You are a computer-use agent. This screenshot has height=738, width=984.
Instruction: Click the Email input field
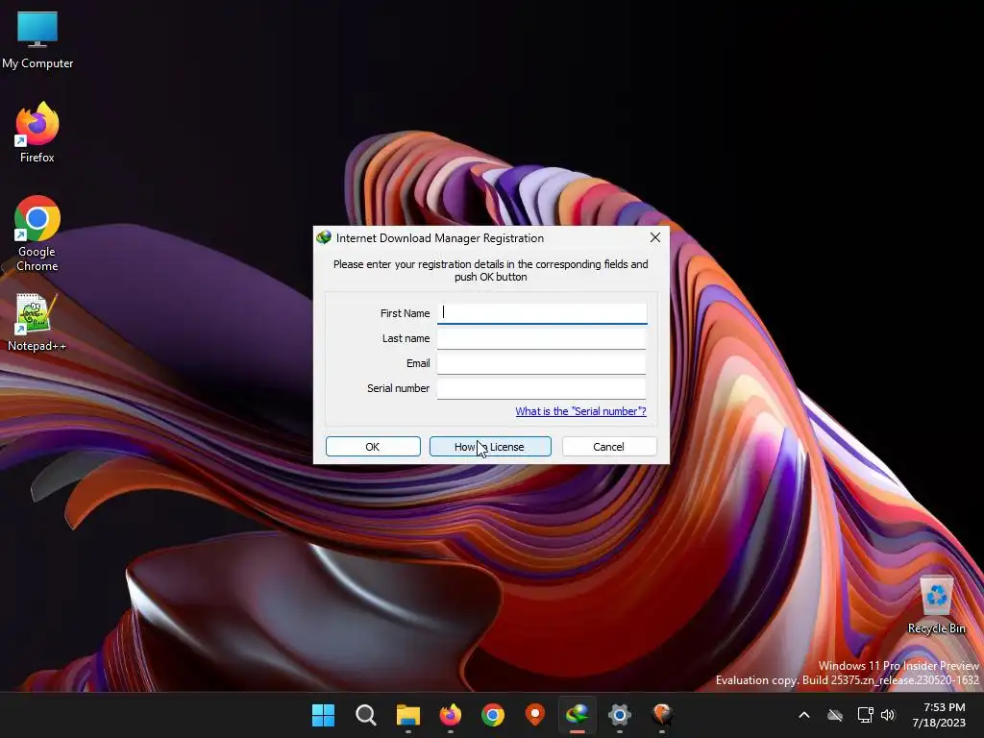click(x=542, y=363)
